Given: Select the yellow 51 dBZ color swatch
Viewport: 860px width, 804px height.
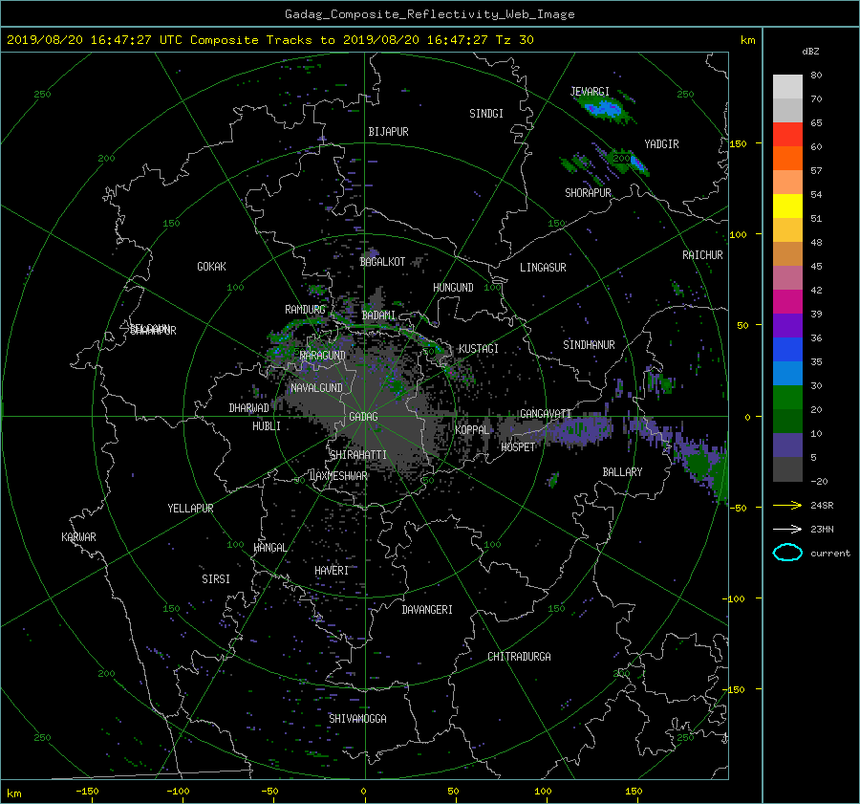Looking at the screenshot, I should [x=787, y=206].
